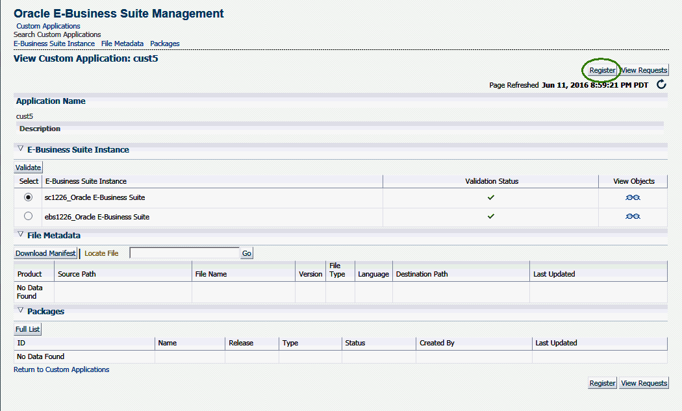This screenshot has height=411, width=682.
Task: Click the File Metadata Last Updated header
Action: coord(554,274)
